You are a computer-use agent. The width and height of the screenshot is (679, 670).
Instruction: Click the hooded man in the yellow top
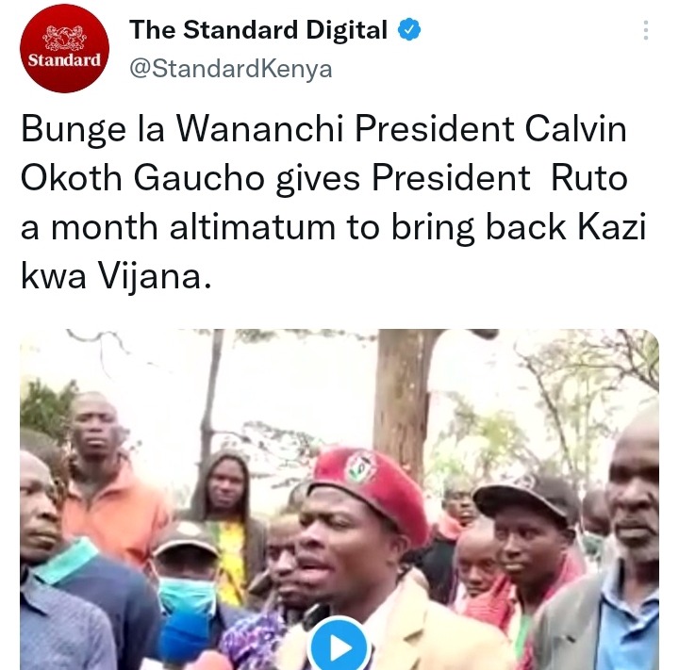click(227, 519)
